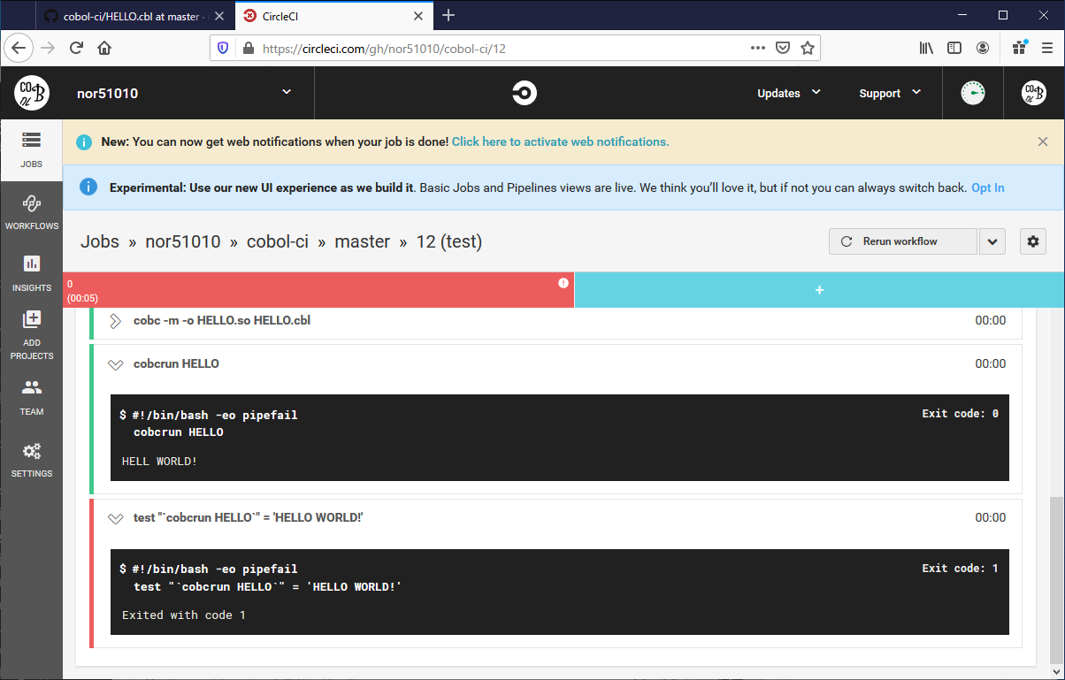View site lock security information
This screenshot has width=1065, height=680.
(x=248, y=49)
